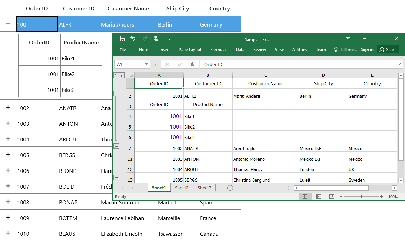Open the Data ribbon tab
Image resolution: width=405 pixels, height=241 pixels.
click(x=240, y=50)
